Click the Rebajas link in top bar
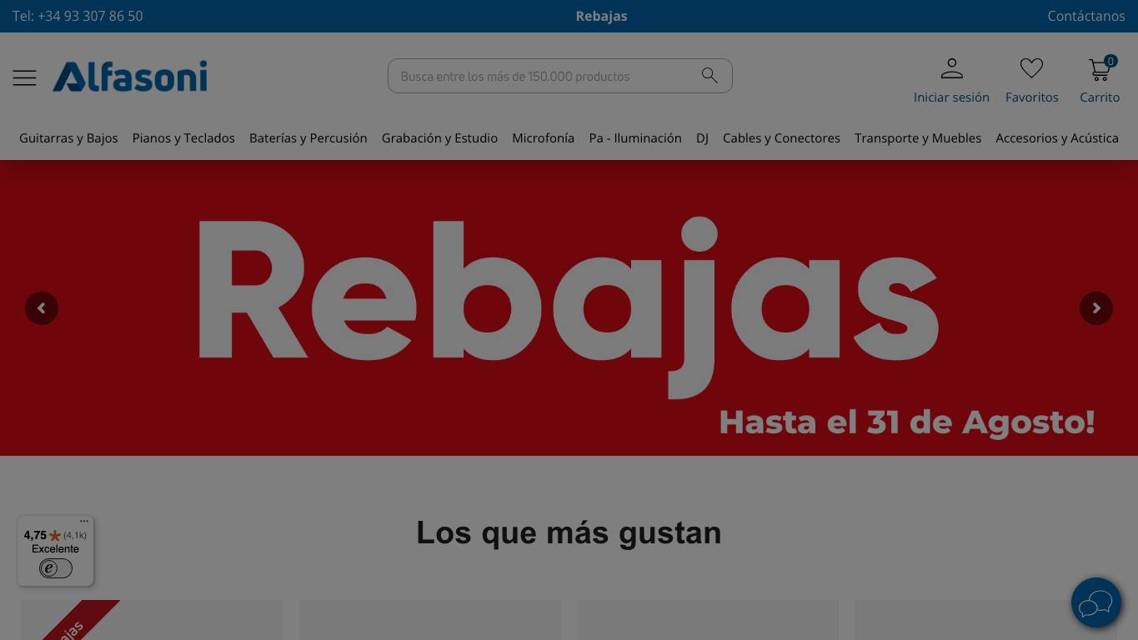This screenshot has height=640, width=1138. [x=601, y=16]
